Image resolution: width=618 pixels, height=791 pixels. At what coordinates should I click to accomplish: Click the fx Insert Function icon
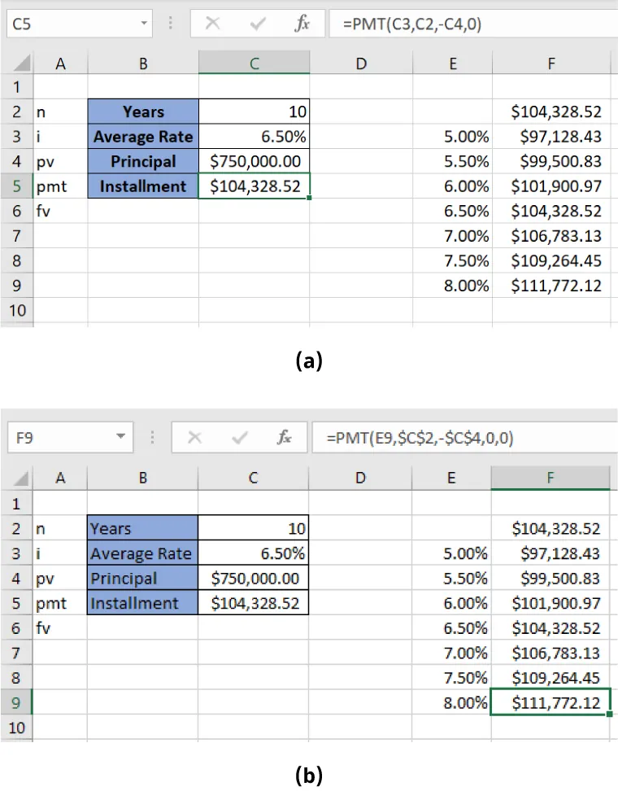click(302, 23)
